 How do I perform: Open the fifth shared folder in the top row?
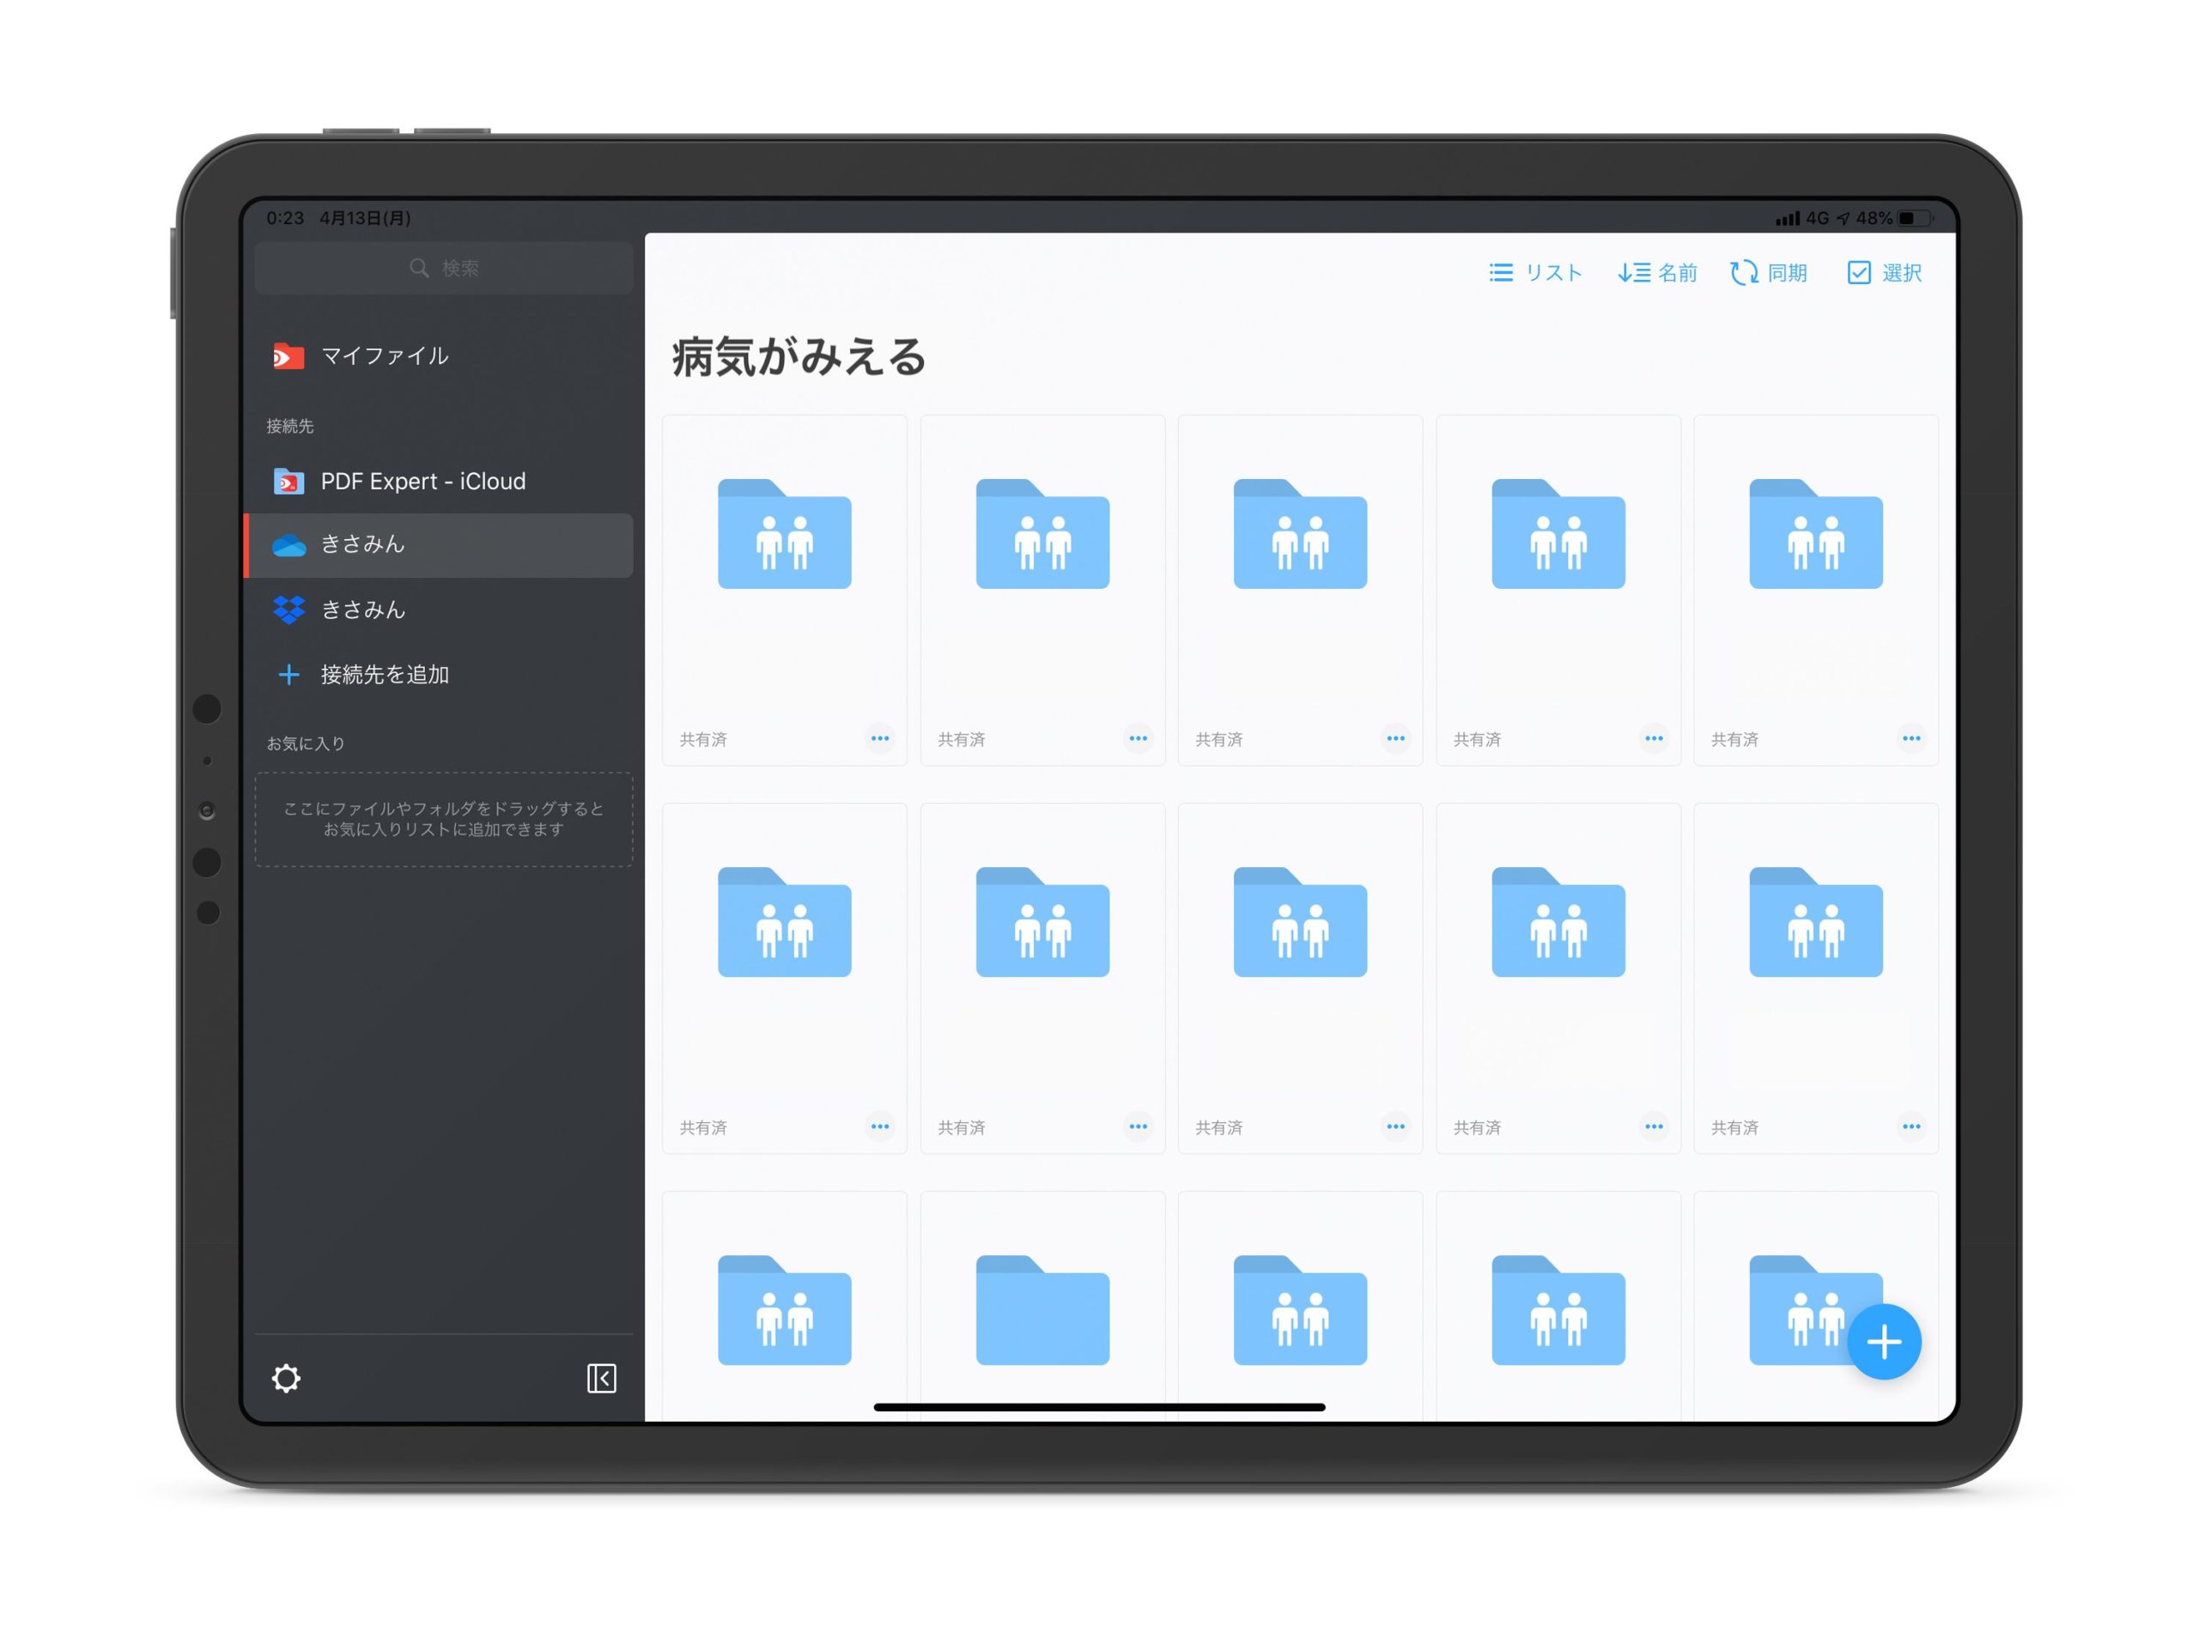[x=1816, y=533]
